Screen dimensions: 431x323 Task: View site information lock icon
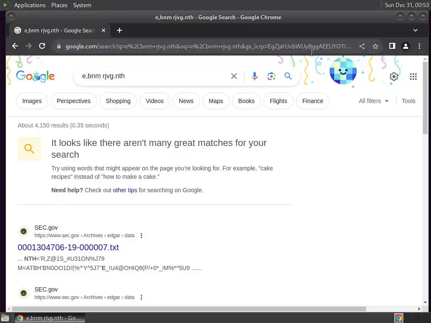point(59,46)
